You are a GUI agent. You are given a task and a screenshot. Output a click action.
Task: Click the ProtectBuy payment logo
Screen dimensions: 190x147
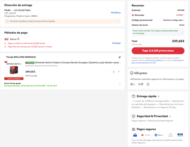170,135
